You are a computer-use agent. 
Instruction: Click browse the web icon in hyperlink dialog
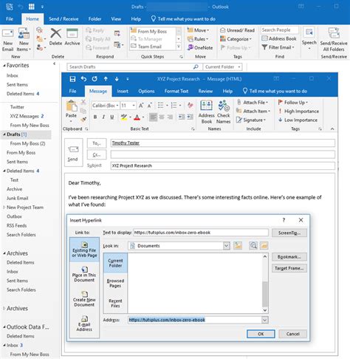pyautogui.click(x=253, y=245)
